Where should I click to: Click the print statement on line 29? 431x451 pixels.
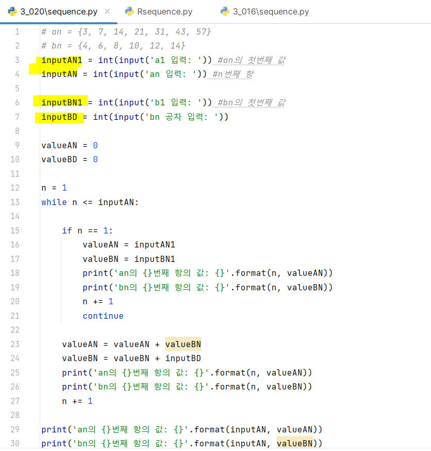tap(182, 429)
